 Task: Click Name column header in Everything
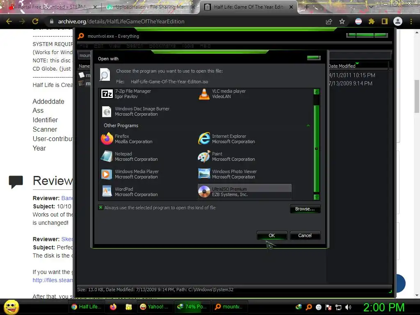tap(84, 66)
